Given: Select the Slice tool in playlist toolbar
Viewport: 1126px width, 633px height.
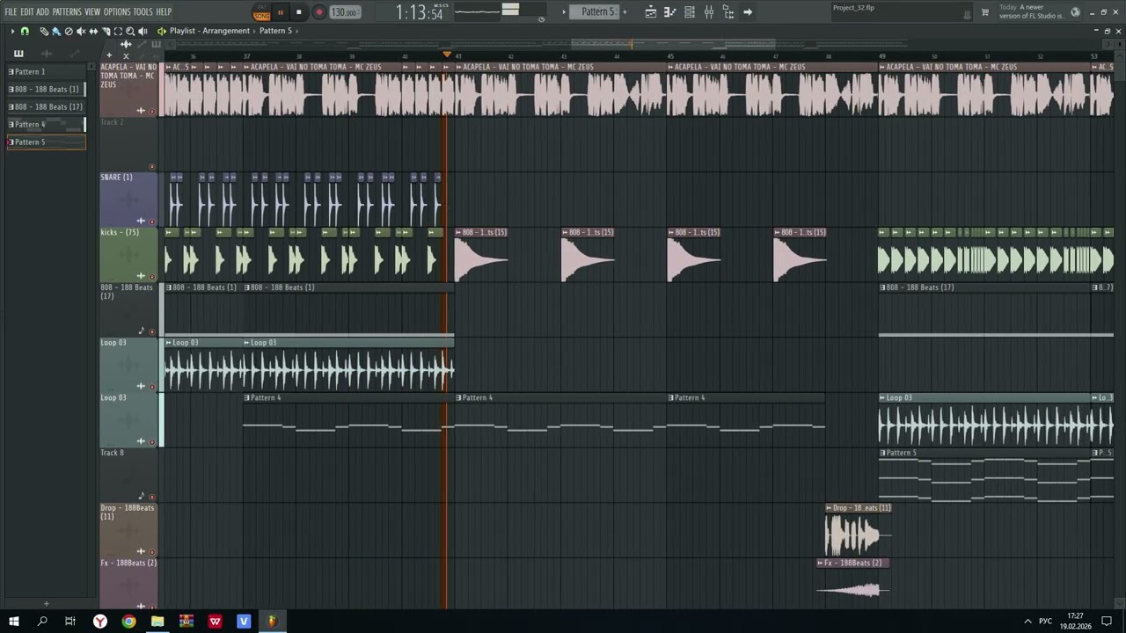Looking at the screenshot, I should point(106,31).
